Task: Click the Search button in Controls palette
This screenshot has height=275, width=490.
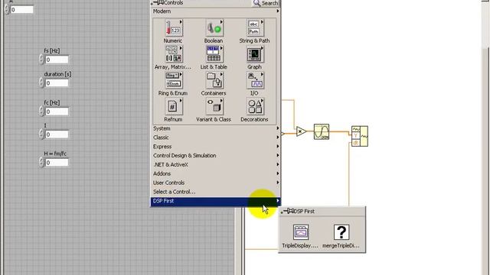Action: pos(266,3)
